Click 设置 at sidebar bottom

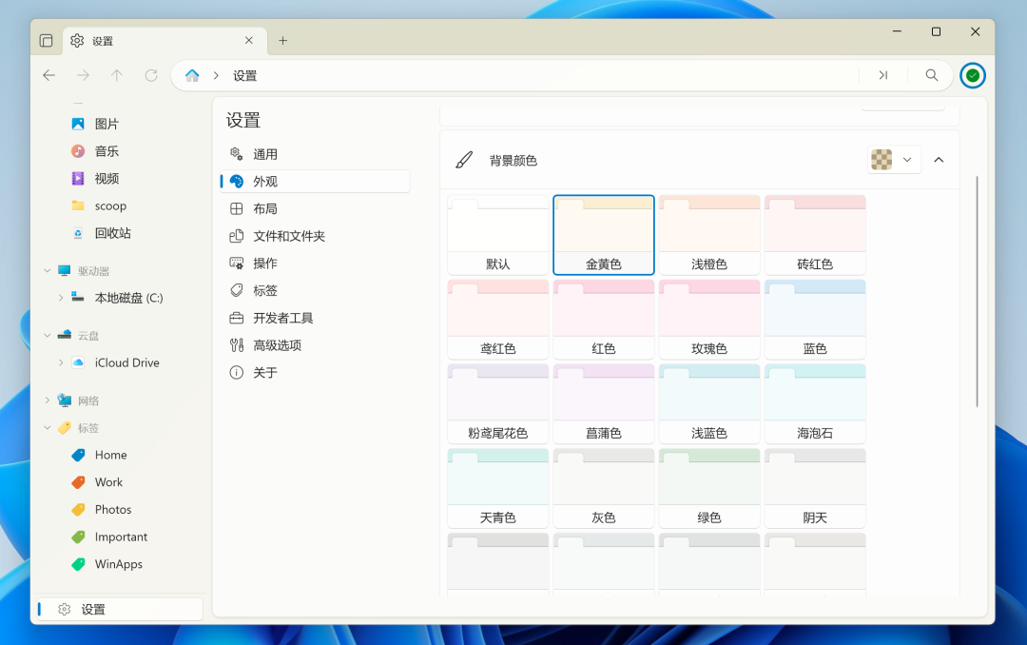[120, 610]
